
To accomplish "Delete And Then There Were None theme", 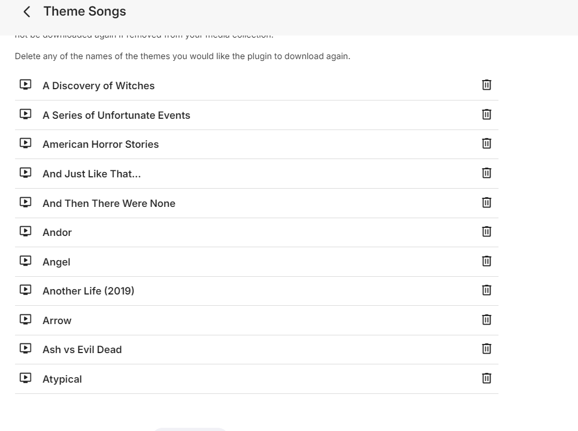I will (x=486, y=203).
